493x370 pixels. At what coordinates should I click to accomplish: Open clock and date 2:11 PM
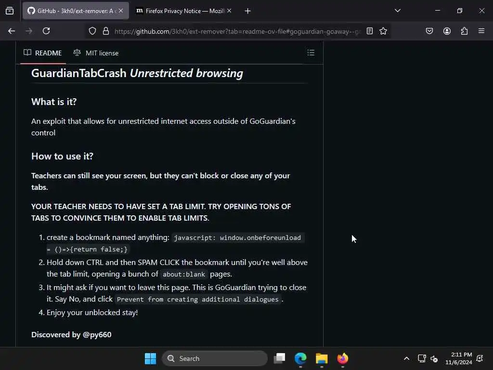[x=459, y=358]
